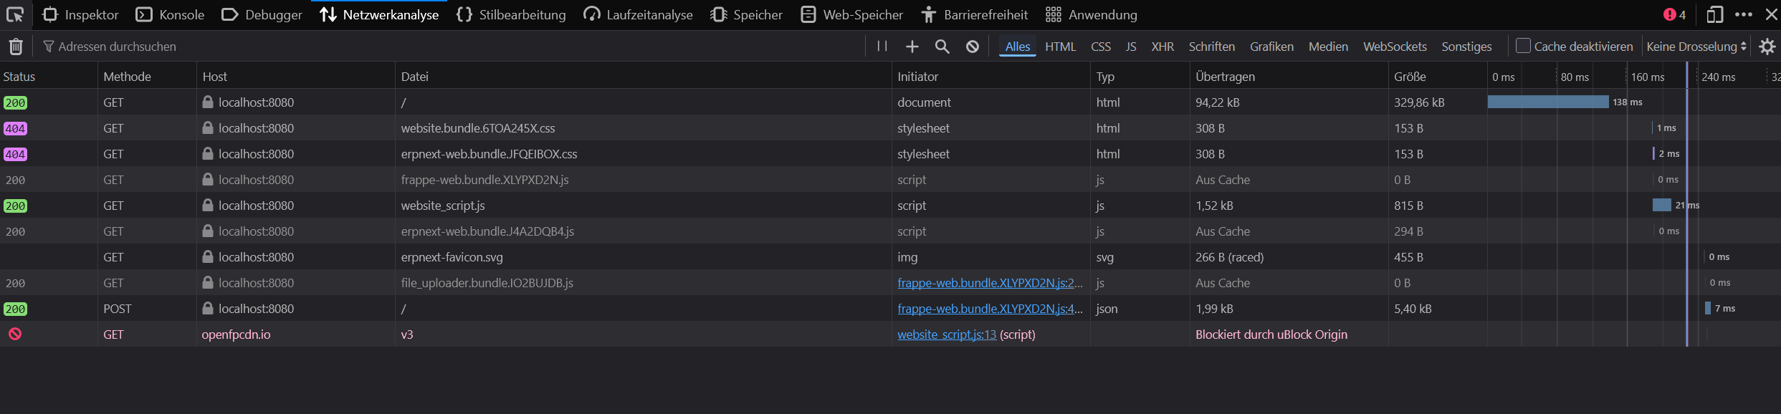This screenshot has width=1781, height=414.
Task: Click the element picker icon
Action: pyautogui.click(x=15, y=14)
